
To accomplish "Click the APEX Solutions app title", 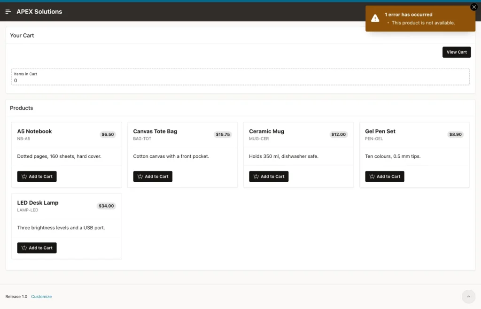I will 39,12.
